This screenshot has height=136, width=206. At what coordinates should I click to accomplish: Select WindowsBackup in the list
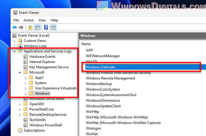click(x=99, y=84)
